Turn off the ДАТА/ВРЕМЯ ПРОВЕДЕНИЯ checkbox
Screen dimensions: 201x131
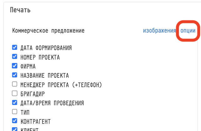click(14, 102)
